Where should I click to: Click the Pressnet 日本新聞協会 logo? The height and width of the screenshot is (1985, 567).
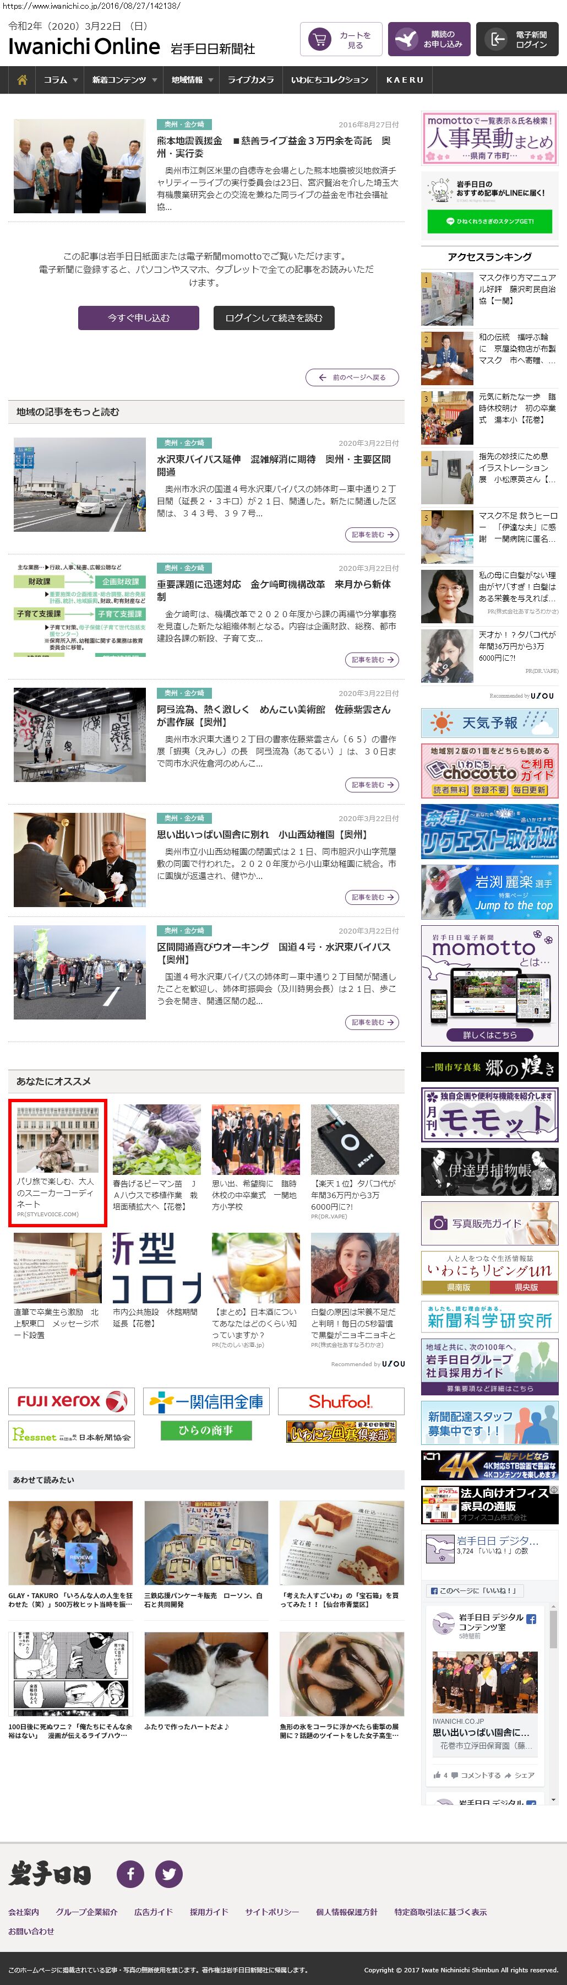pyautogui.click(x=72, y=1435)
